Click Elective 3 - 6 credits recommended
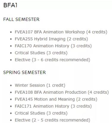The height and width of the screenshot is (125, 112). click(52, 60)
